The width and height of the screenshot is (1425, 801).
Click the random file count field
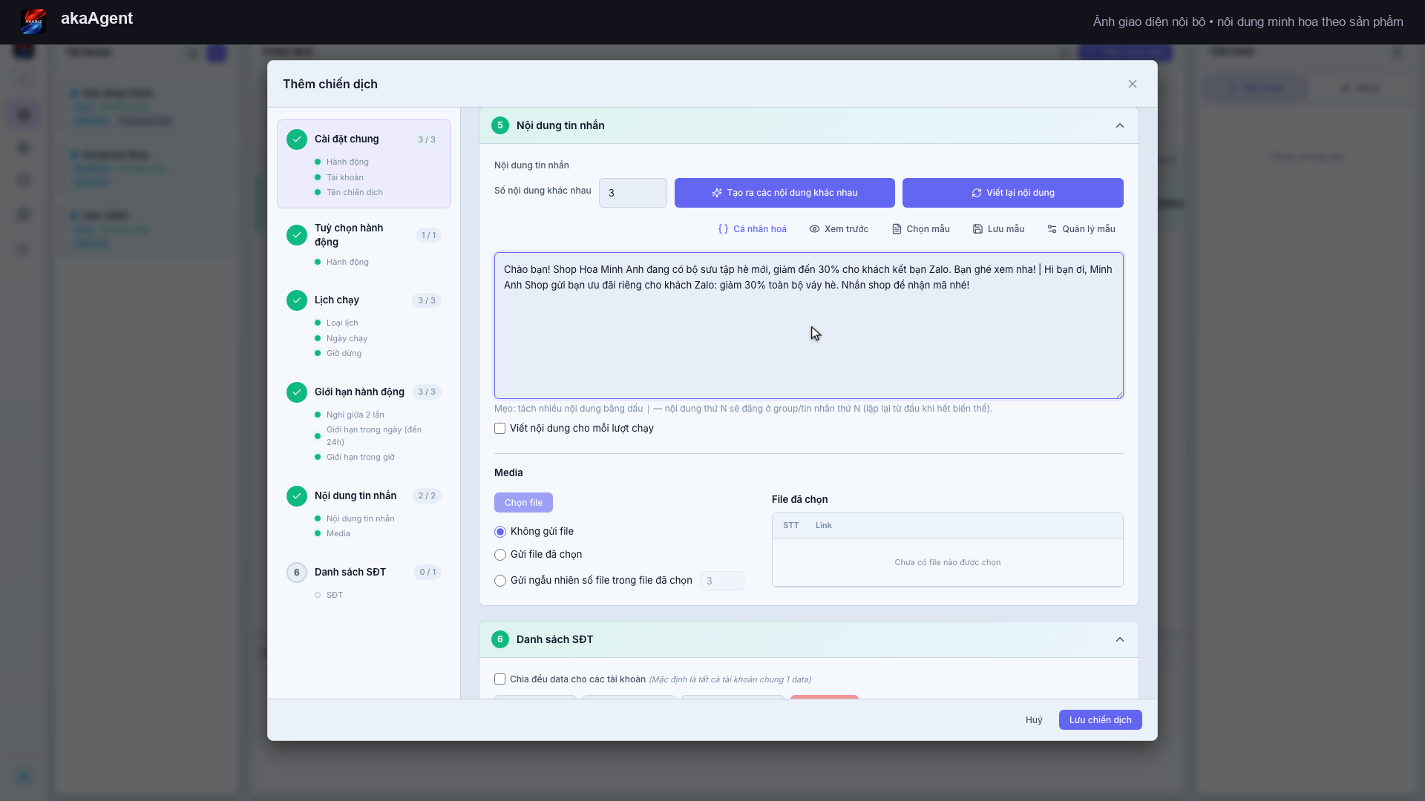click(722, 581)
